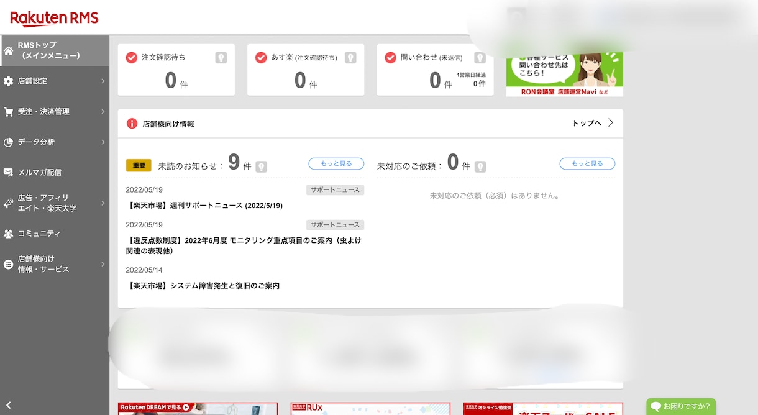Open the データ分析 menu item

coord(55,142)
